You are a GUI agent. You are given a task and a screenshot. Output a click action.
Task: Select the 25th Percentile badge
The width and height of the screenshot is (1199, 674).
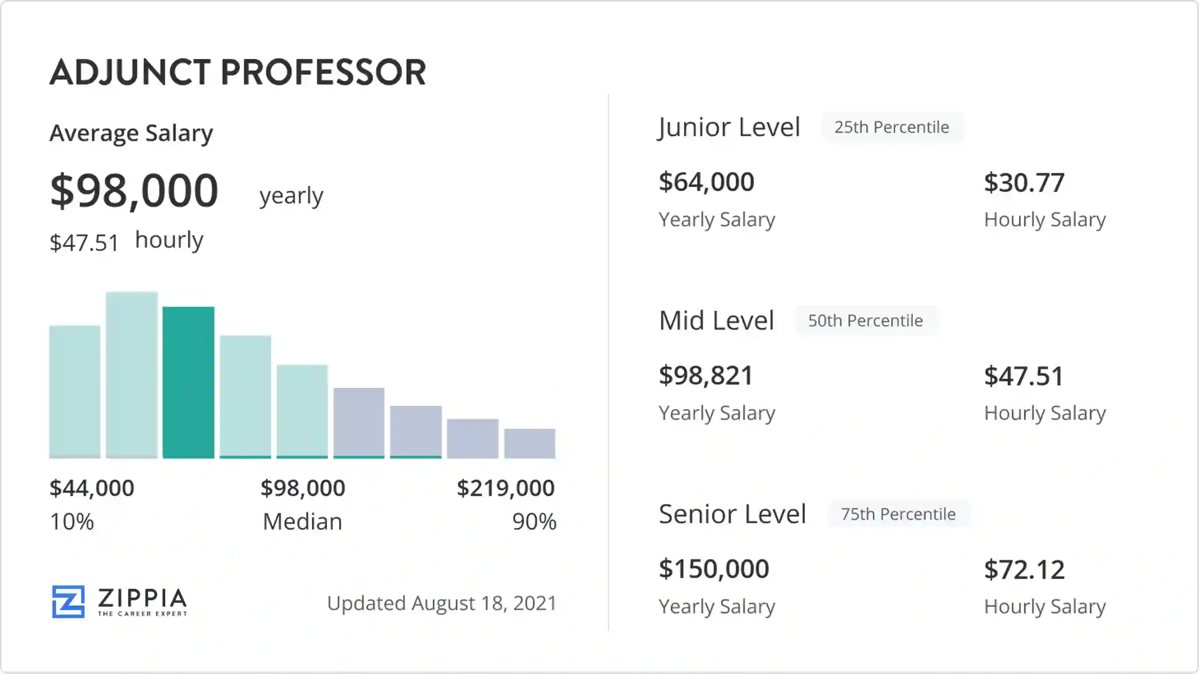[892, 127]
